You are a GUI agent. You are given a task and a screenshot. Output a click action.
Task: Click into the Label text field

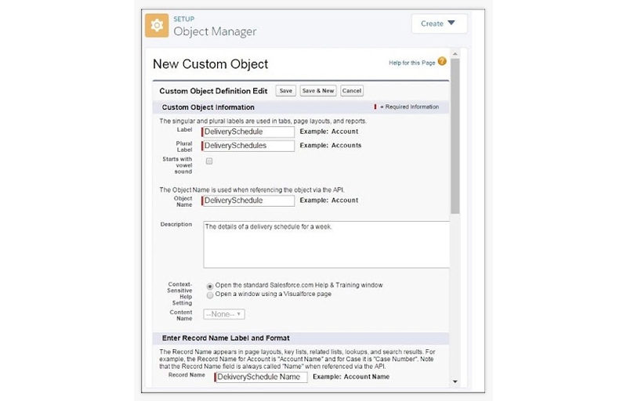(x=248, y=132)
